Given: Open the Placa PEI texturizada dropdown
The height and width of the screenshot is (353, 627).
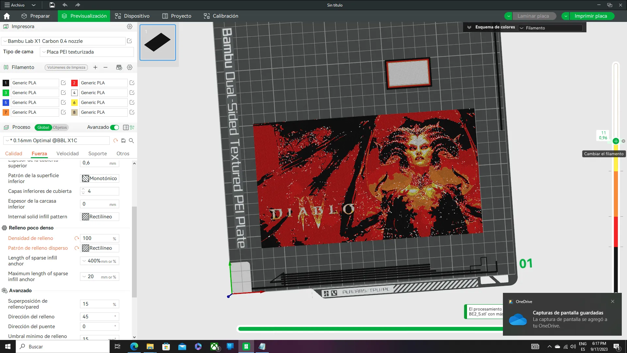Looking at the screenshot, I should click(x=87, y=52).
